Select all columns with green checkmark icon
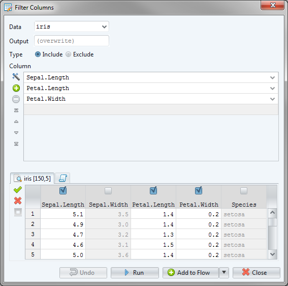Image resolution: width=288 pixels, height=286 pixels. click(x=18, y=189)
